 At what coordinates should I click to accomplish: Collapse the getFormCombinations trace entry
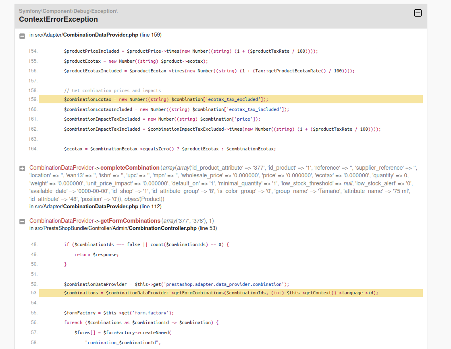22,222
